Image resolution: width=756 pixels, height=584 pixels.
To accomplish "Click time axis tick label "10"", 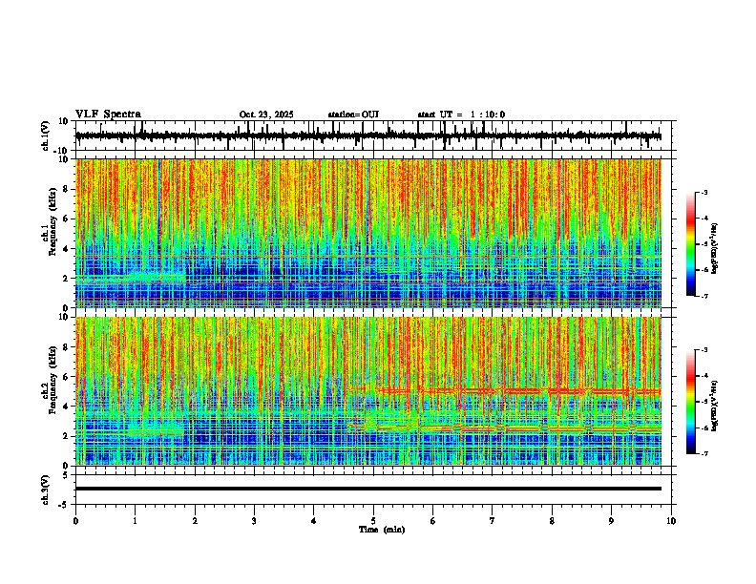I will coord(671,521).
